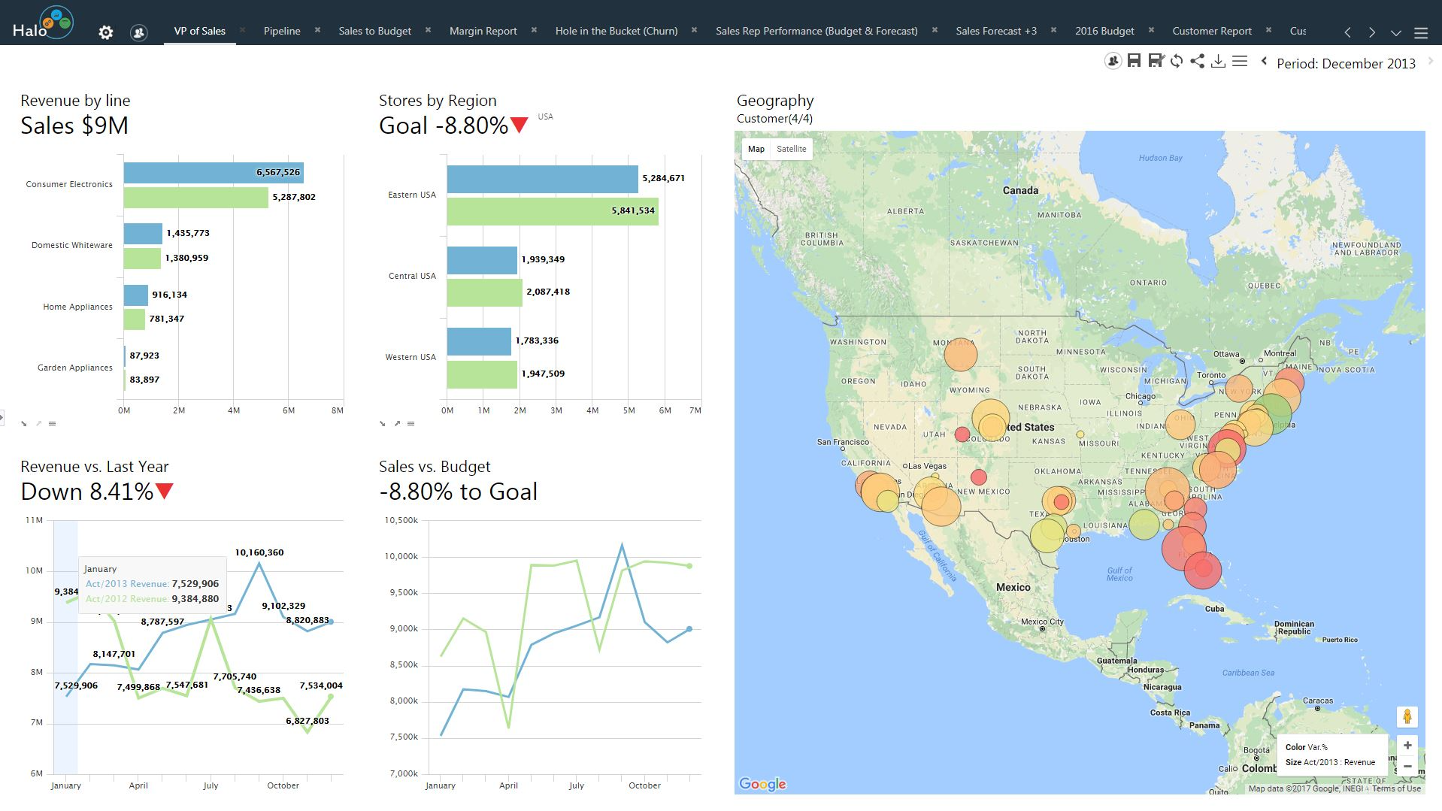Screen dimensions: 1442x811
Task: Click the Save As floppy-with-pencil icon
Action: tap(1156, 62)
